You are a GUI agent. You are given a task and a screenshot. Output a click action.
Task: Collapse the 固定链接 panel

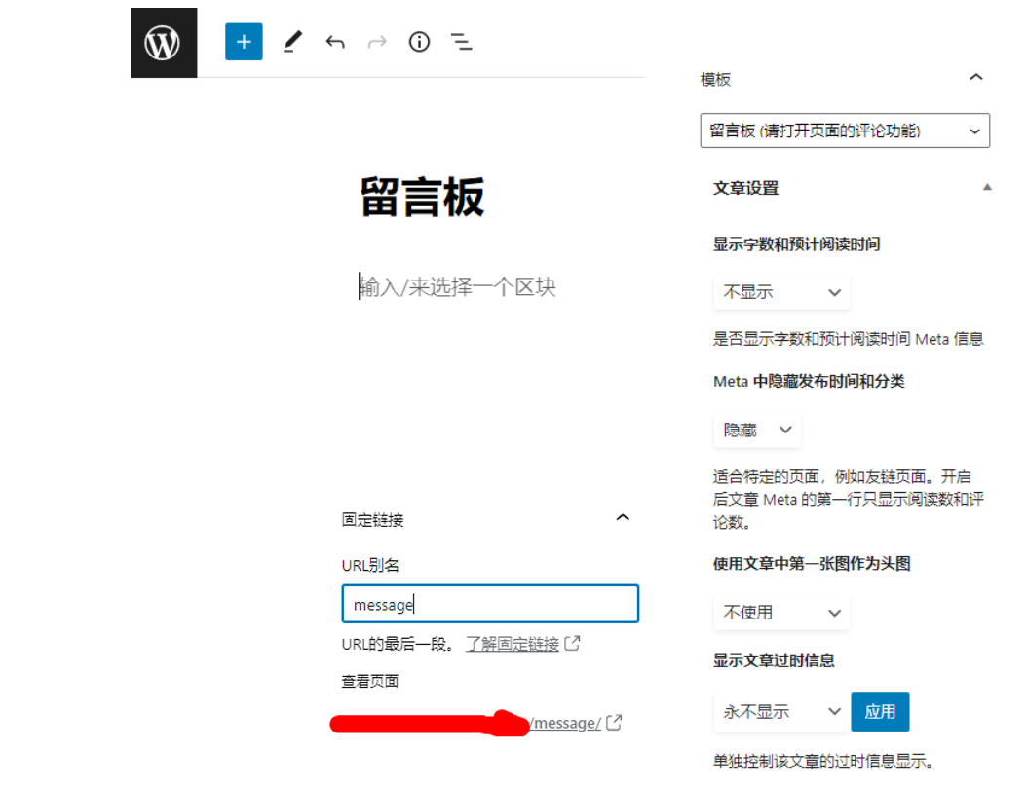623,518
